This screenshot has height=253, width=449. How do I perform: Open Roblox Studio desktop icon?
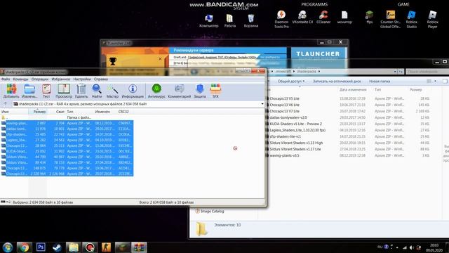(412, 19)
